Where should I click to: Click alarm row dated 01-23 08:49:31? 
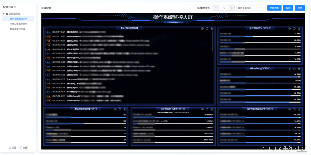coord(128,92)
